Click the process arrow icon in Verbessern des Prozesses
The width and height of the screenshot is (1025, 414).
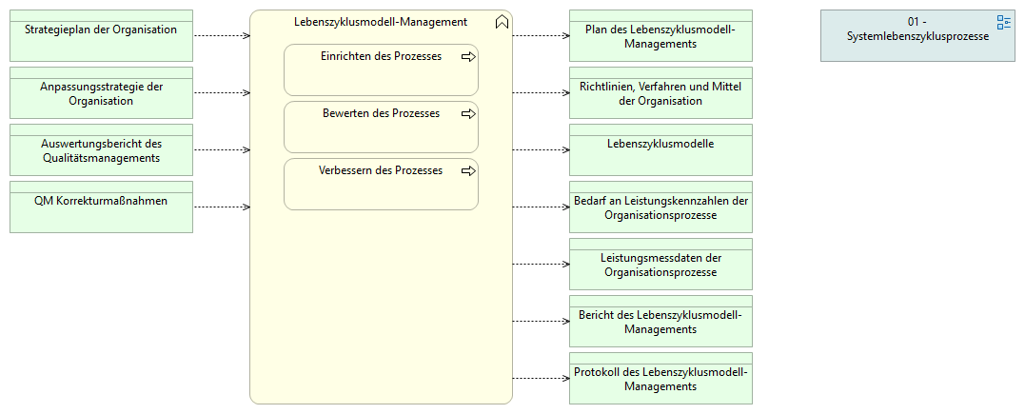point(468,170)
